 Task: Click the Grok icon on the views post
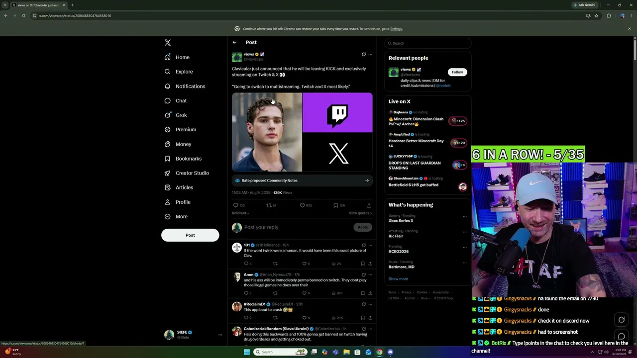click(x=363, y=54)
